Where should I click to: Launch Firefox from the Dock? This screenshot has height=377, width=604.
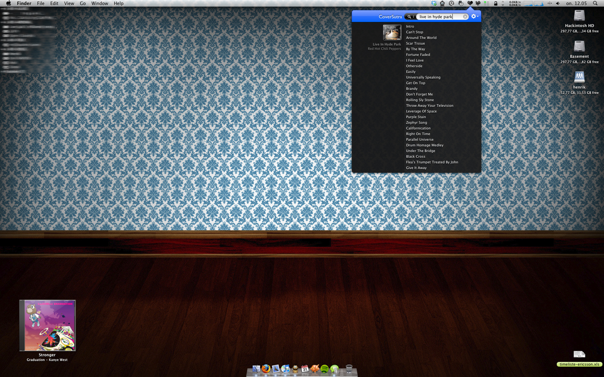click(x=266, y=368)
